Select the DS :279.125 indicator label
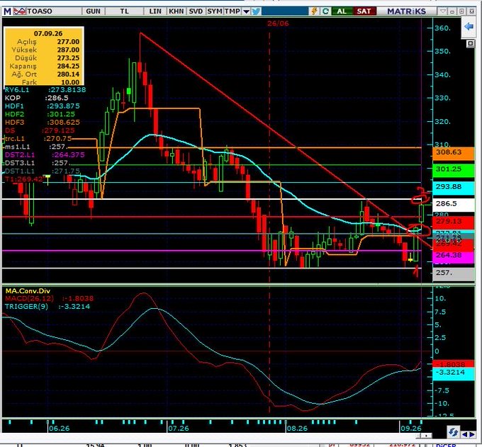482x447 pixels. [x=40, y=130]
